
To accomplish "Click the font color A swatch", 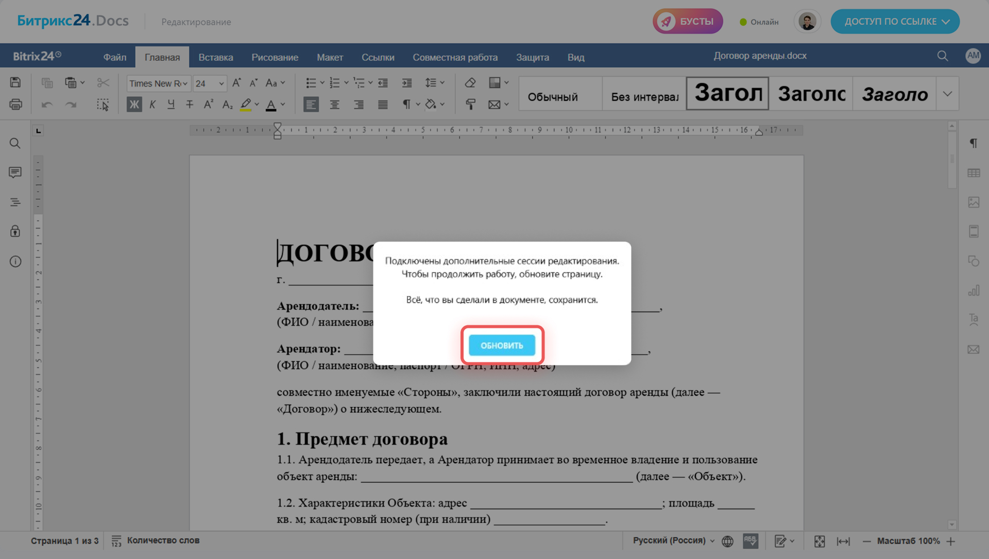I will tap(271, 104).
